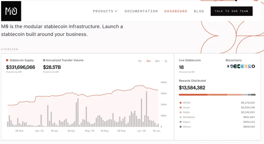Screen dimensions: 264x144
Task: Click the yellow BNB chain icon
Action: point(246,66)
